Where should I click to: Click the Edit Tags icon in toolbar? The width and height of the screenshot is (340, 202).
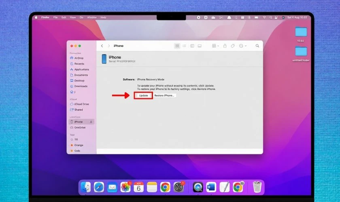click(233, 46)
